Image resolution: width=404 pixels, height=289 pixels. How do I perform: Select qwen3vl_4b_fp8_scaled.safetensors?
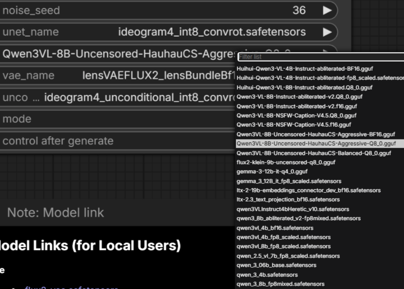pyautogui.click(x=320, y=238)
